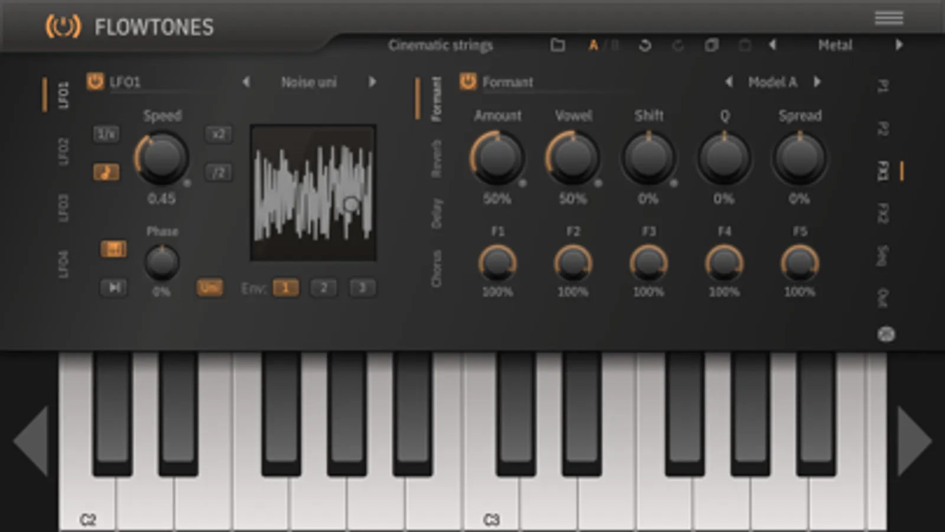Enable Env slot 3
Viewport: 945px width, 532px height.
click(362, 288)
